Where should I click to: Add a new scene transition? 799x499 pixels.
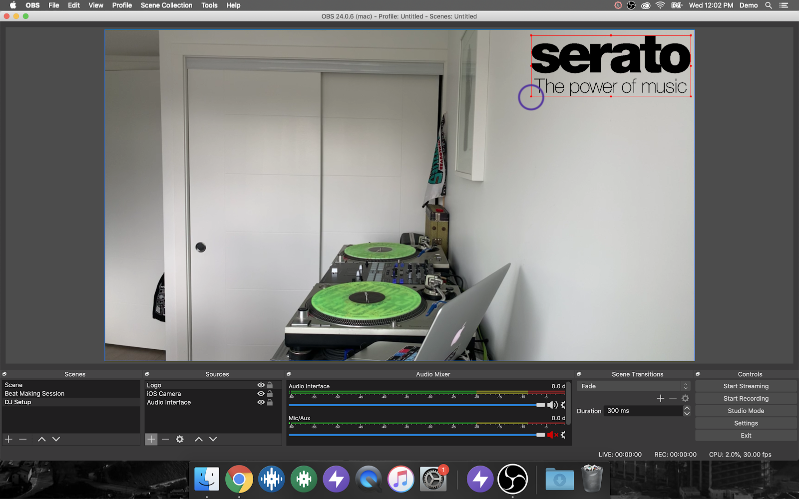coord(660,398)
